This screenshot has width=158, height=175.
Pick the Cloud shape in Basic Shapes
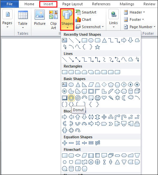click(131, 97)
